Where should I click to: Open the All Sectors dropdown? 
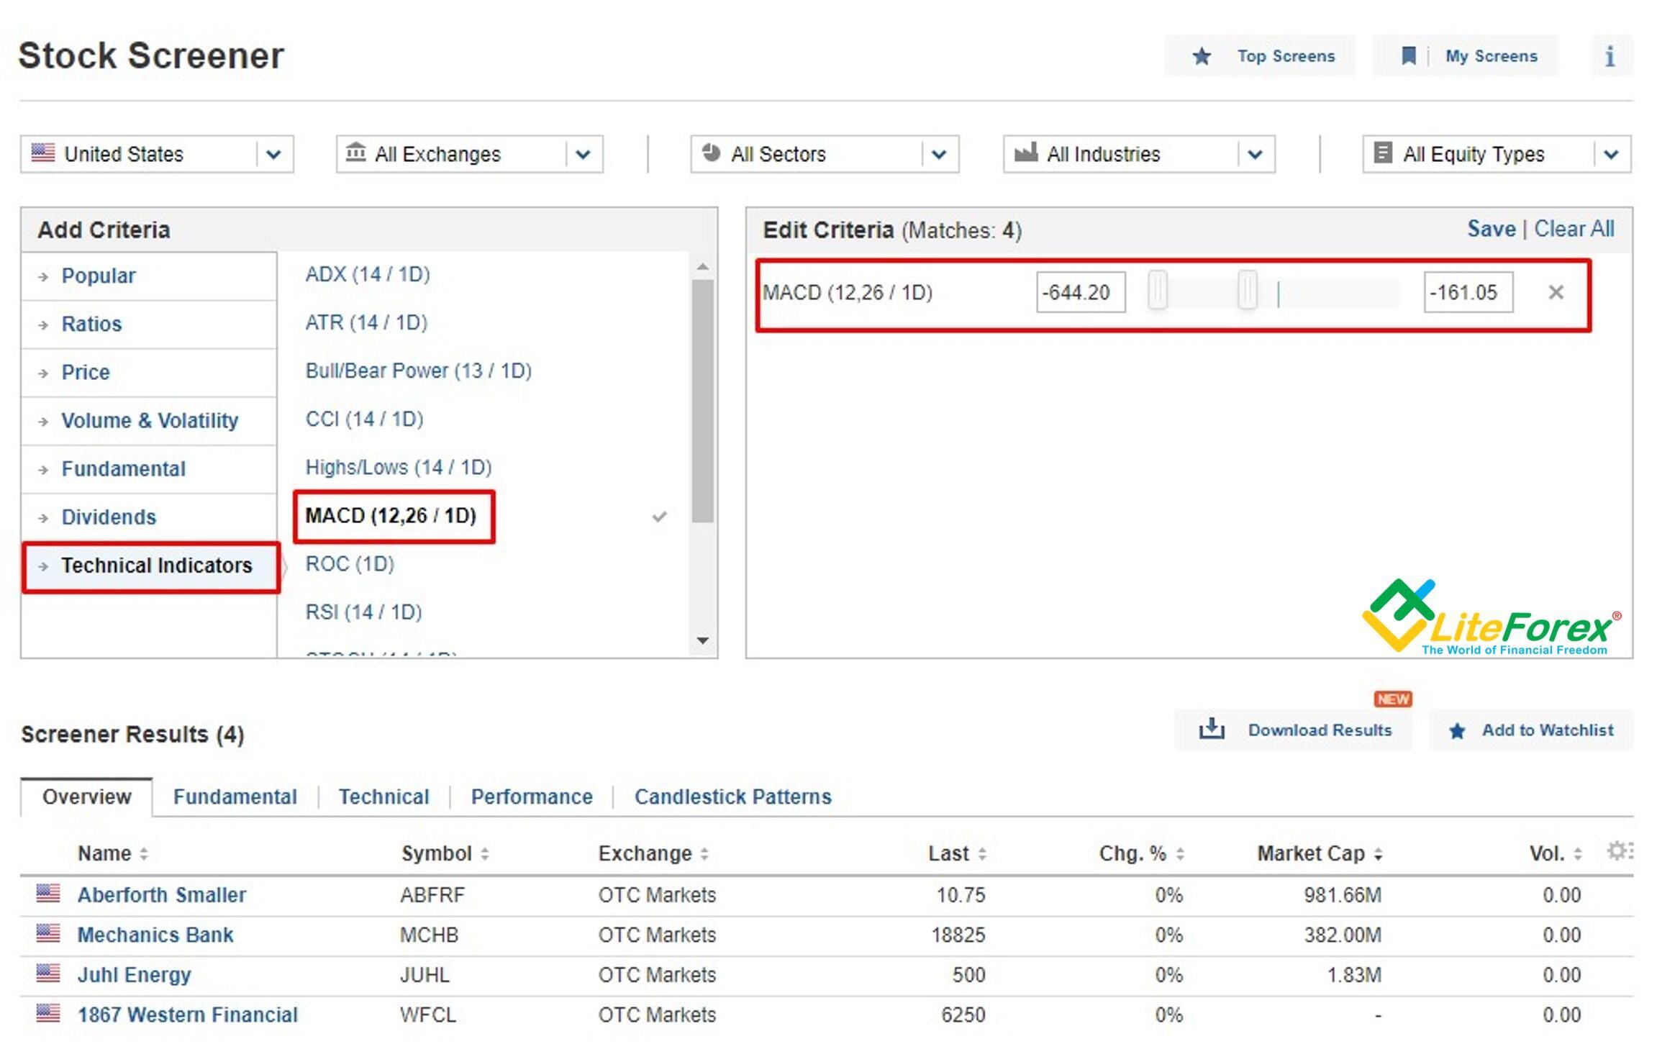(x=825, y=154)
